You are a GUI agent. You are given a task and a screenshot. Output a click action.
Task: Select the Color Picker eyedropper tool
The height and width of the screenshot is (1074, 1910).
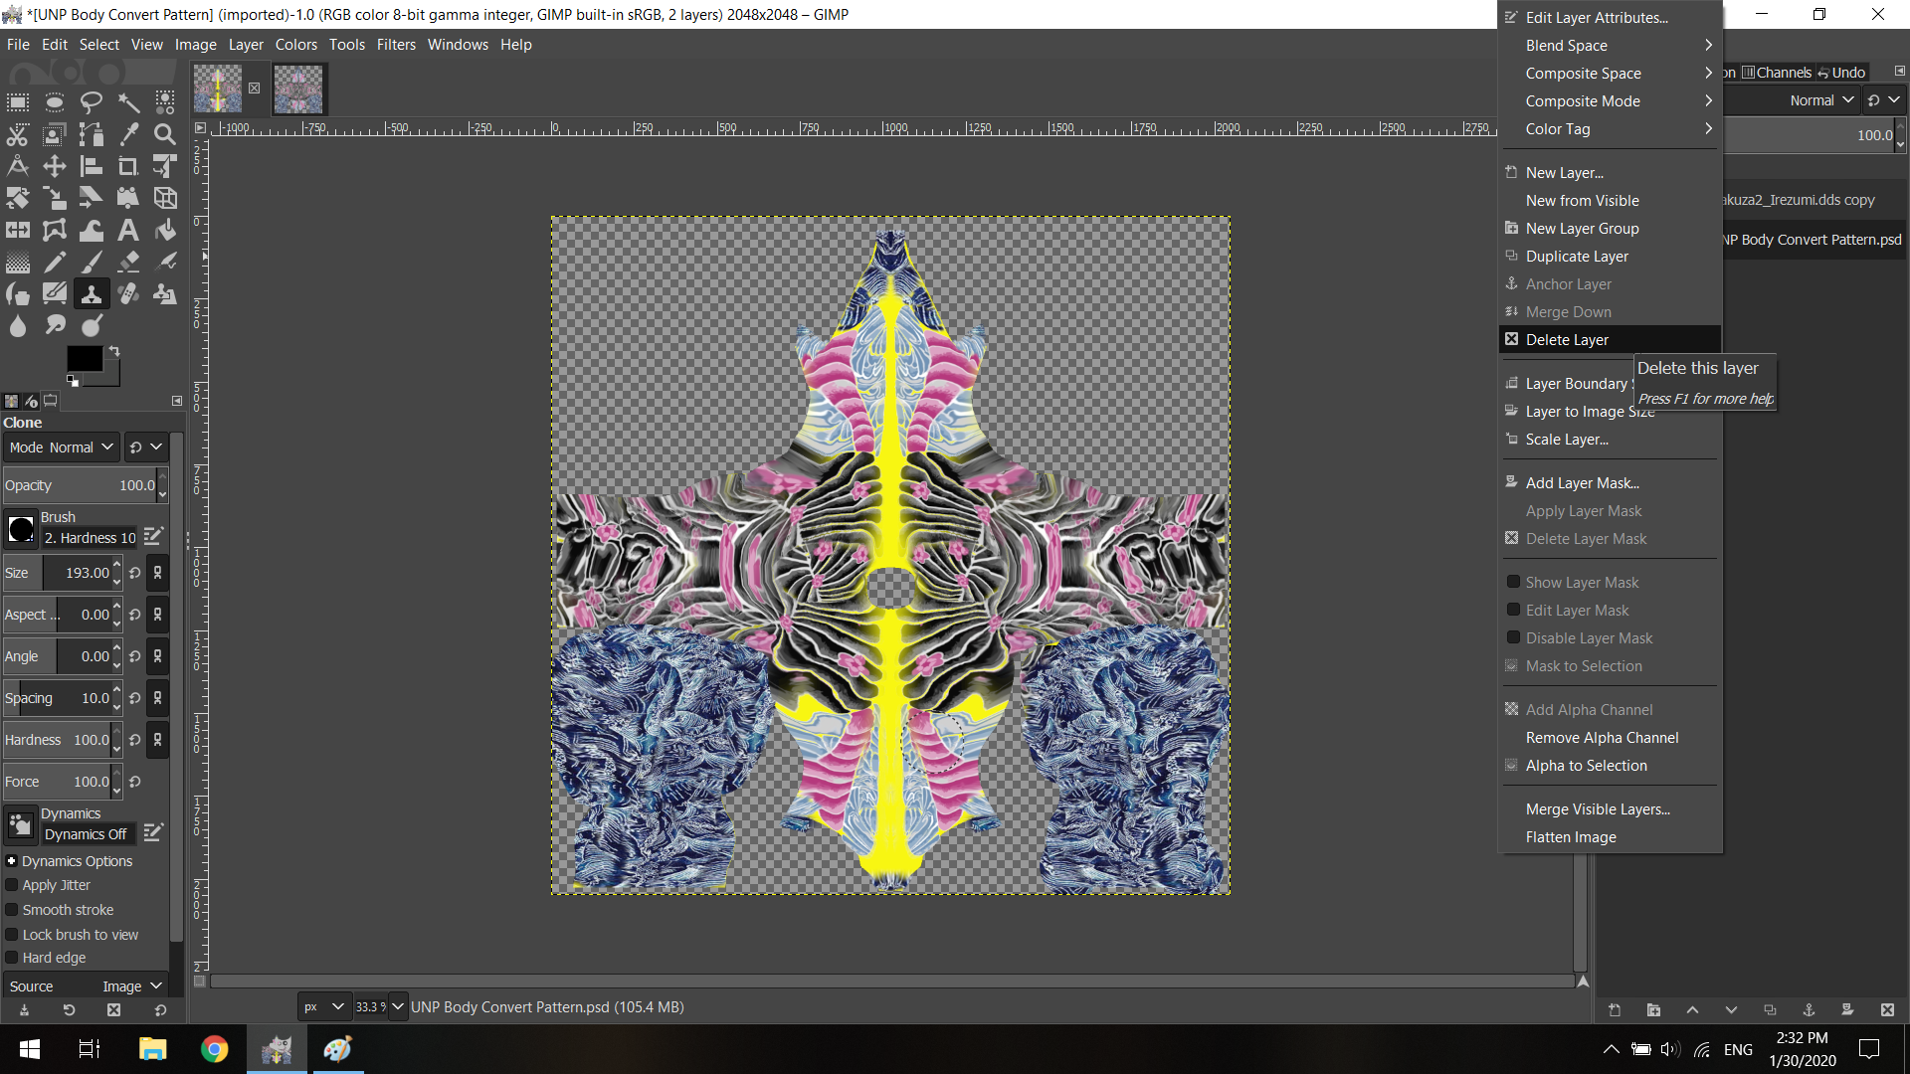click(x=128, y=134)
